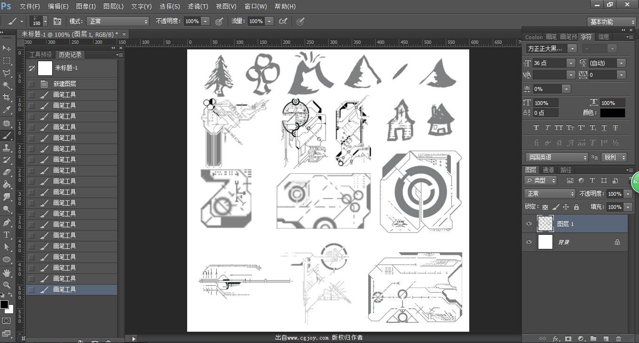639x343 pixels.
Task: Open the brush panel toggle in options bar
Action: (57, 21)
